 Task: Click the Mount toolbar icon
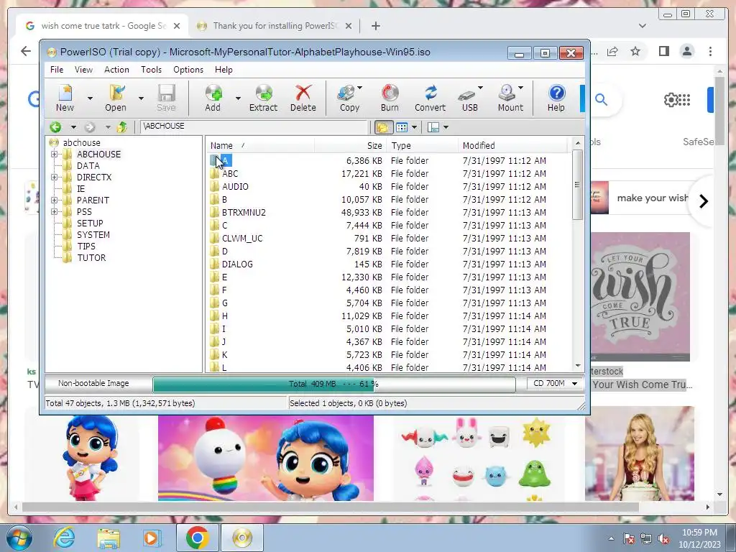[x=509, y=98]
